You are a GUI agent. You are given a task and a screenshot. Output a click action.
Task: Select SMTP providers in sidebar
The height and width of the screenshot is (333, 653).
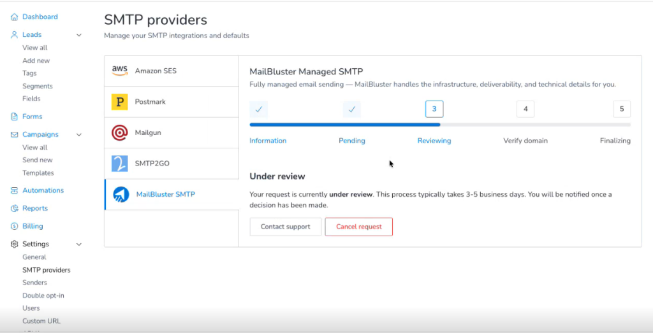tap(46, 270)
